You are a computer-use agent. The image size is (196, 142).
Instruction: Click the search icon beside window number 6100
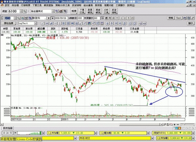click(25, 11)
